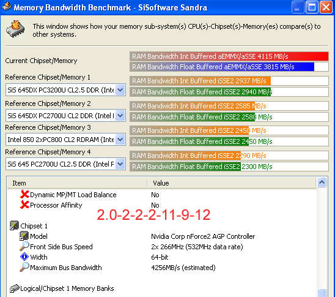Select the Chipset 1 tree item
Viewport: 335px width, 297px height.
[34, 226]
